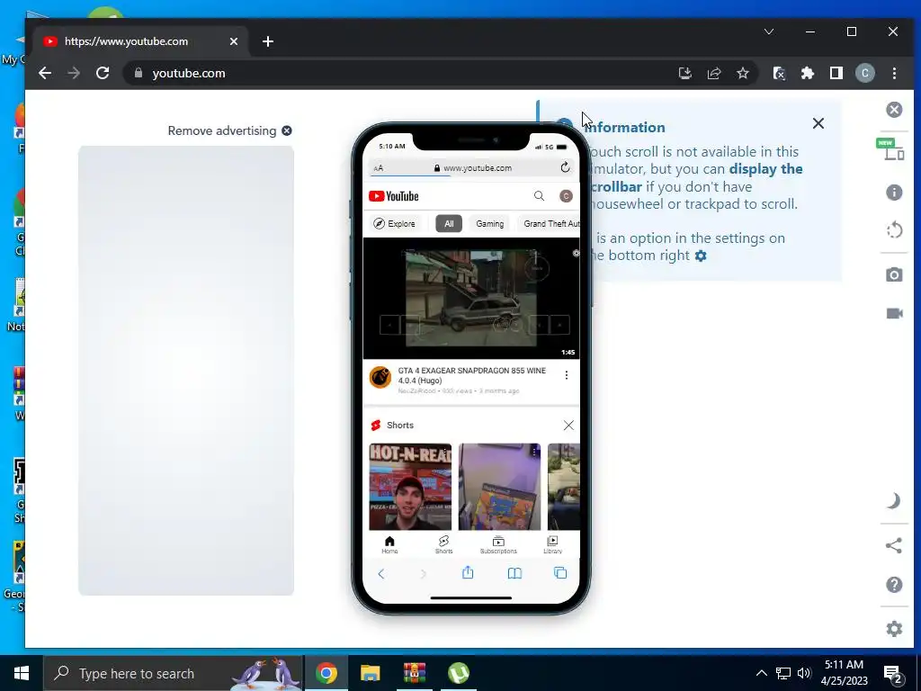The image size is (921, 691).
Task: Click the www.youtube.com phone address field
Action: click(473, 168)
